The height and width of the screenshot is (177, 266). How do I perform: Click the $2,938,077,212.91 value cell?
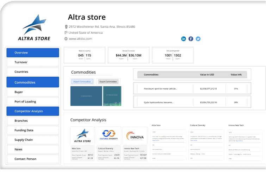(209, 89)
